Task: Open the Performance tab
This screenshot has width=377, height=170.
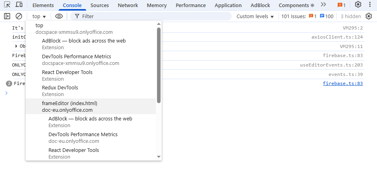Action: [x=190, y=5]
